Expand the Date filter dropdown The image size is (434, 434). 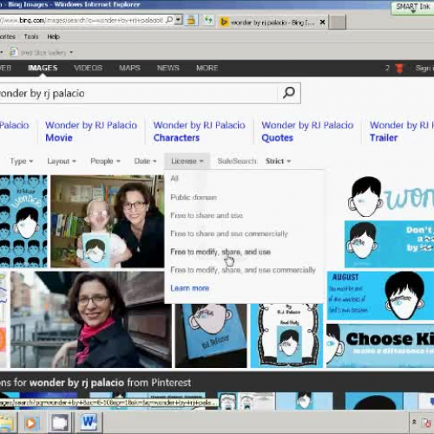tap(145, 161)
